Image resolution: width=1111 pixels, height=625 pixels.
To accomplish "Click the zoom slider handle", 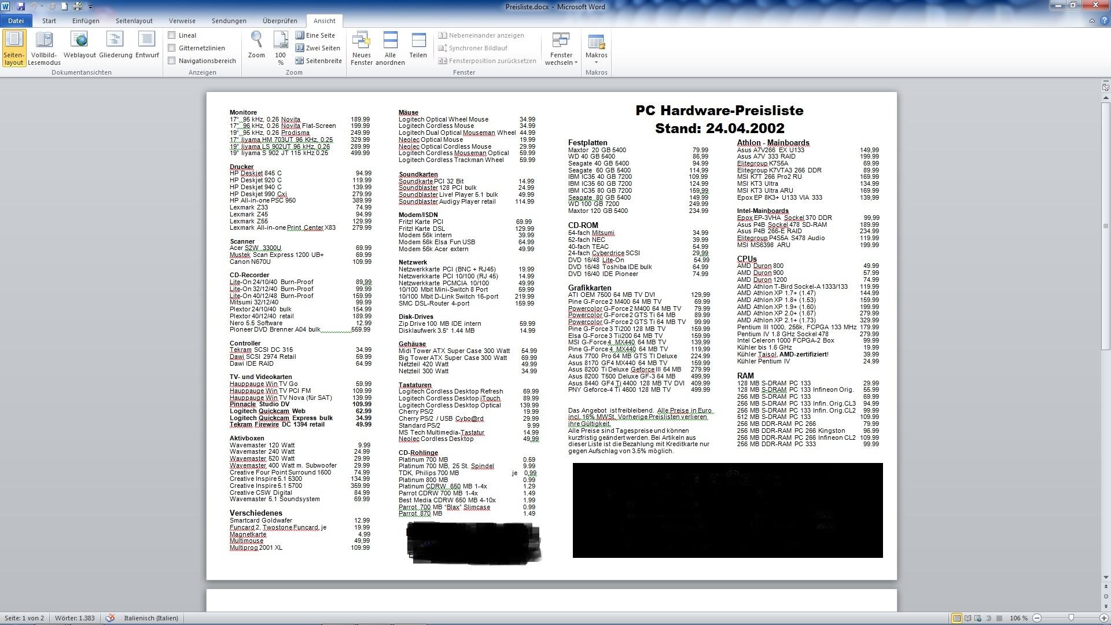I will [1071, 618].
